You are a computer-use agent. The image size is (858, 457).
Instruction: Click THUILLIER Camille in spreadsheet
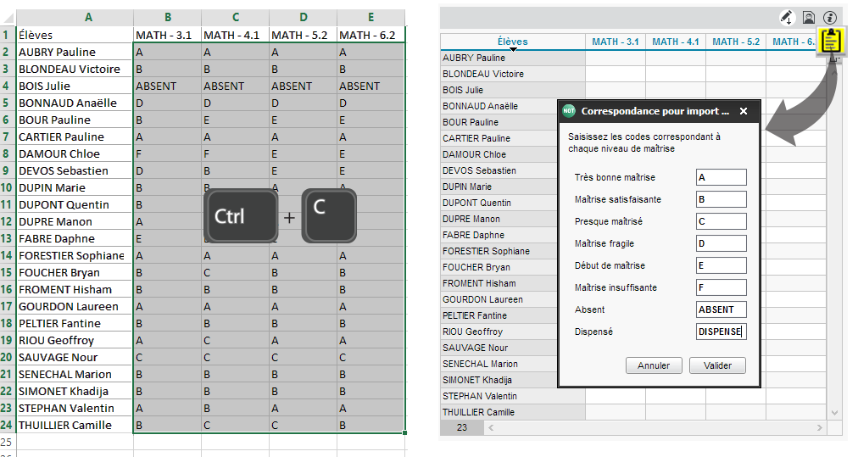[75, 426]
